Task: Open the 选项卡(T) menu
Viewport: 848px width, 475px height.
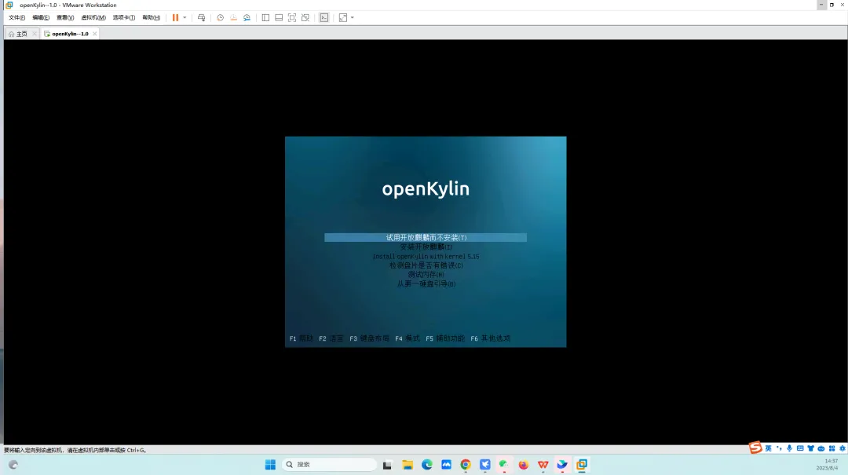Action: 124,18
